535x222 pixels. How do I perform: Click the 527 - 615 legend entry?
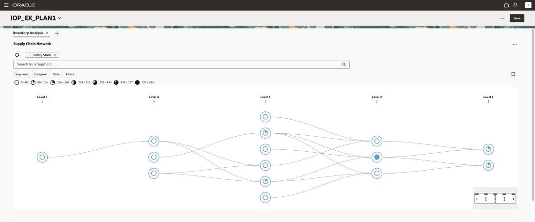coord(144,82)
